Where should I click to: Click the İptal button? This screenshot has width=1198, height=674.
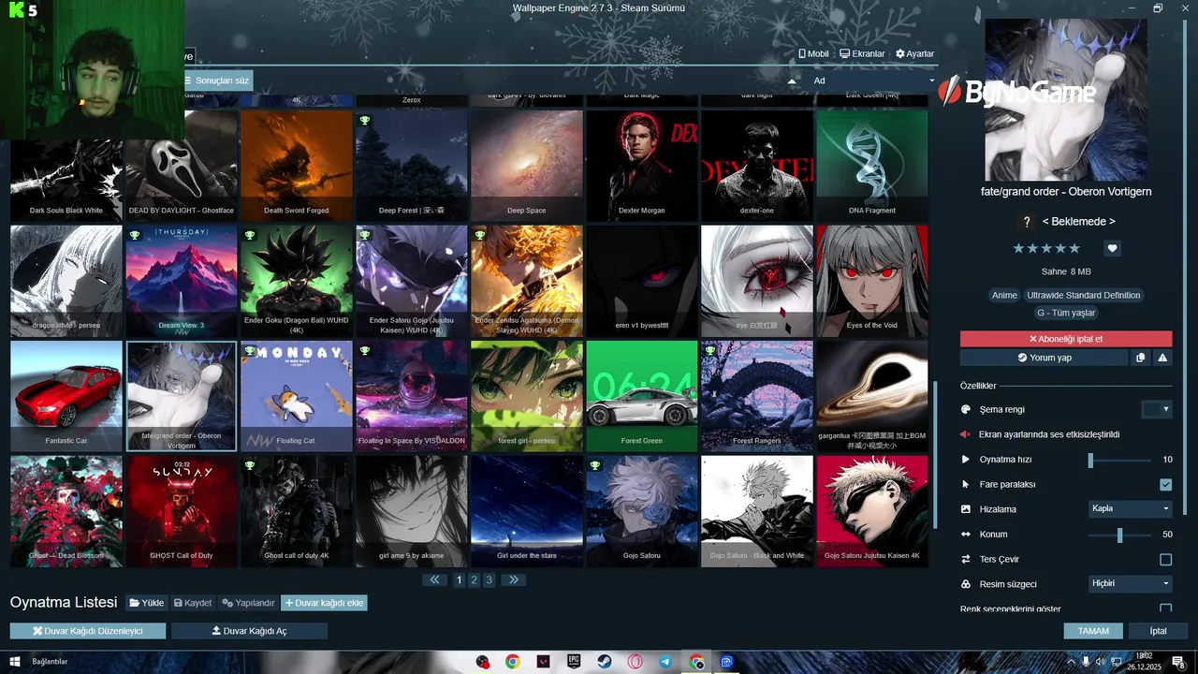tap(1159, 631)
